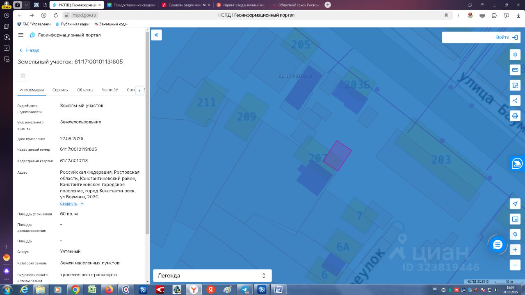This screenshot has width=525, height=295.
Task: Click the Свернуть link under the address
Action: (68, 204)
